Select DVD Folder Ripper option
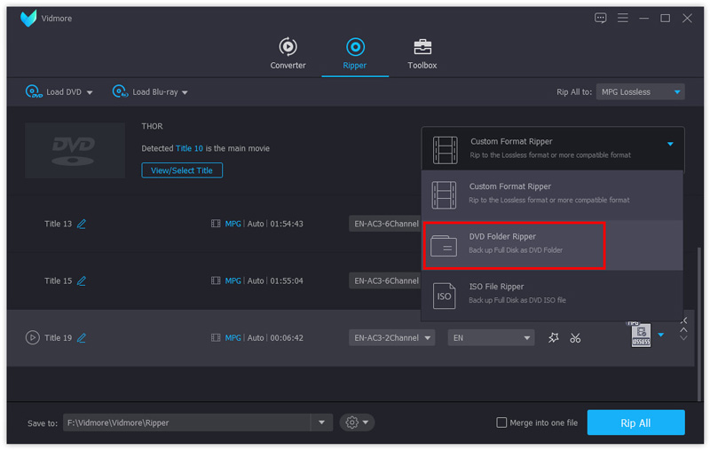Image resolution: width=710 pixels, height=450 pixels. (513, 243)
